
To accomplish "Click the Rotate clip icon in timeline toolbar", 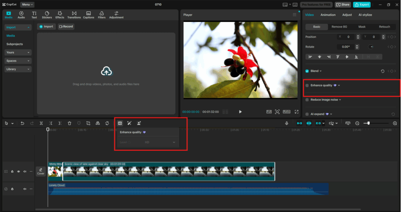I will click(107, 123).
